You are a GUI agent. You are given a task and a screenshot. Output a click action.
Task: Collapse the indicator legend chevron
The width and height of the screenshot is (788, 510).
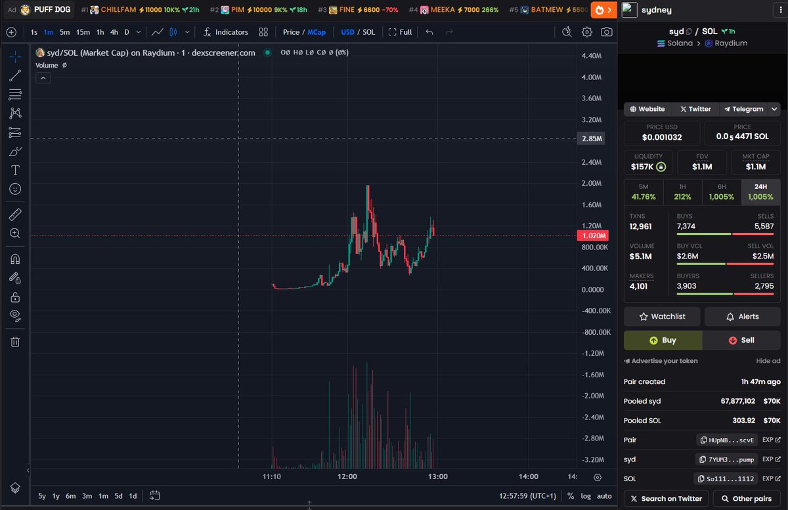point(42,77)
